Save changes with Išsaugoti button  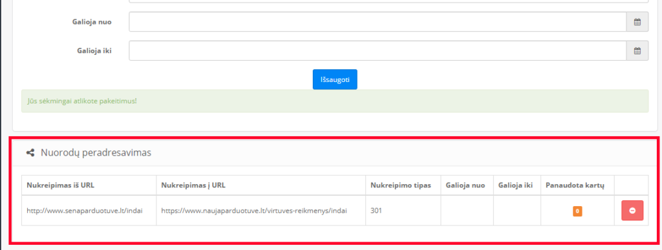tap(335, 79)
